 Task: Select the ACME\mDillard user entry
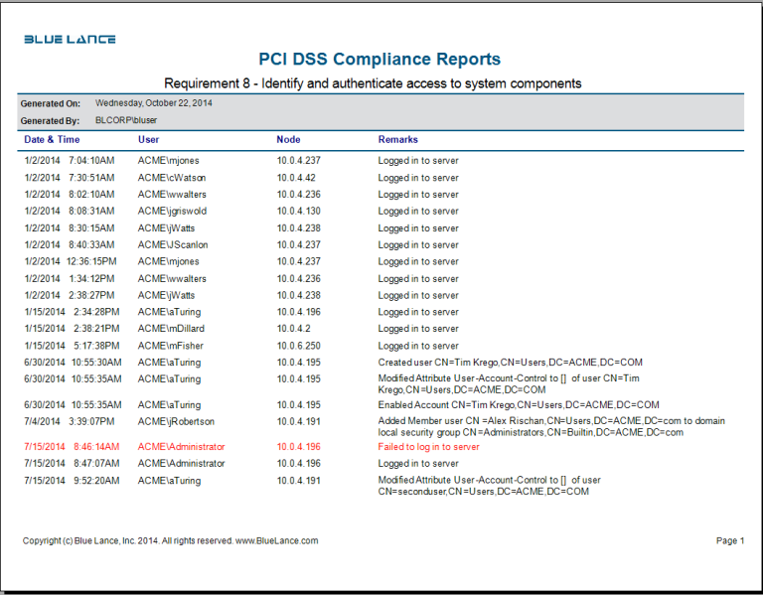(x=170, y=329)
